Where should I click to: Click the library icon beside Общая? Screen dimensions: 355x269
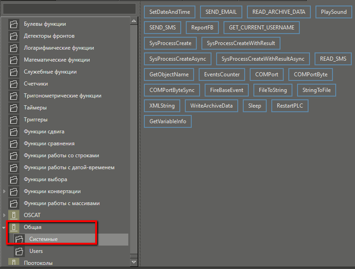coord(13,227)
